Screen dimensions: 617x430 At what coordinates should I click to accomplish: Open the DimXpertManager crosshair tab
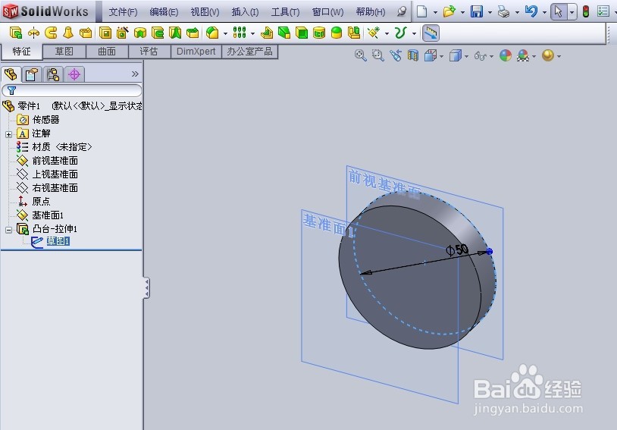[74, 74]
